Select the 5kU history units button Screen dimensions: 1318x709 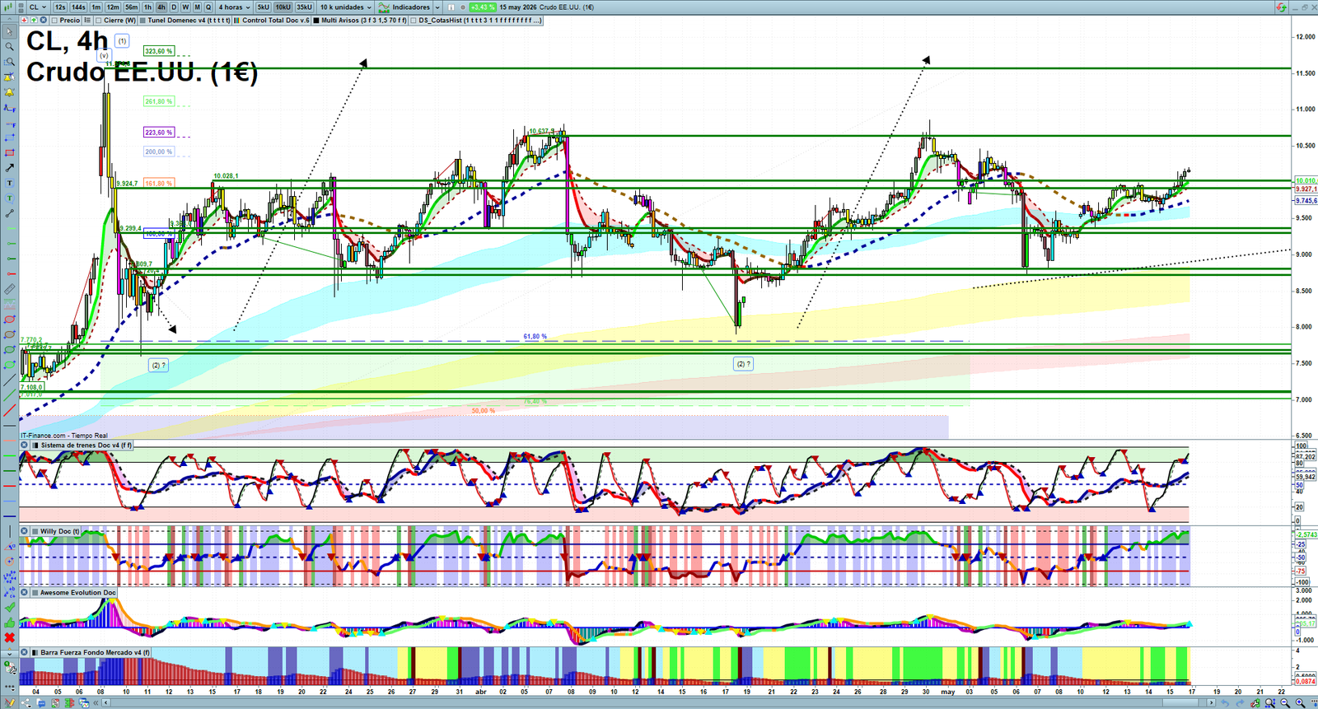[264, 7]
